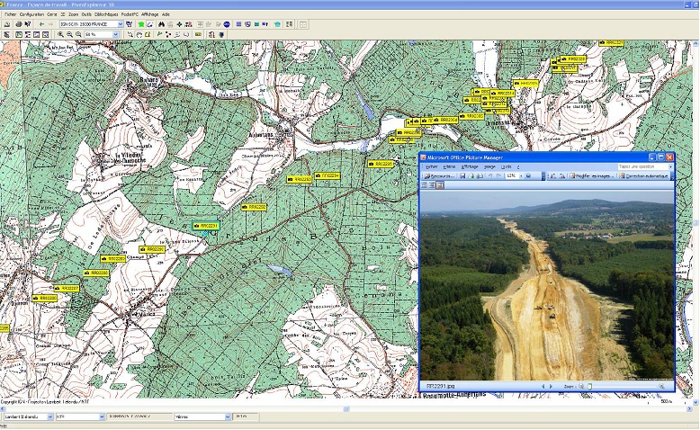Open the Mètres units dropdown
The height and width of the screenshot is (430, 700).
point(228,417)
